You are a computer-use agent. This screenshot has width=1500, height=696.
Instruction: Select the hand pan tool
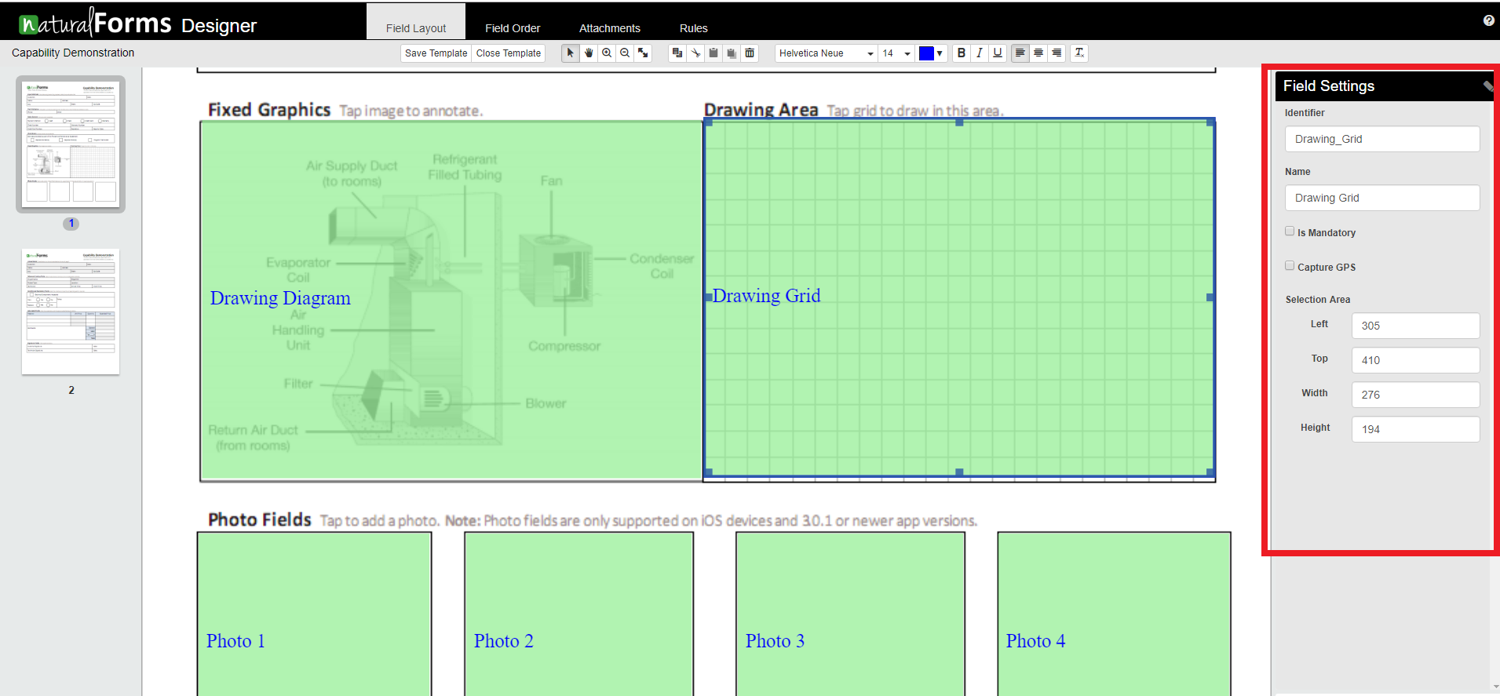pos(589,53)
